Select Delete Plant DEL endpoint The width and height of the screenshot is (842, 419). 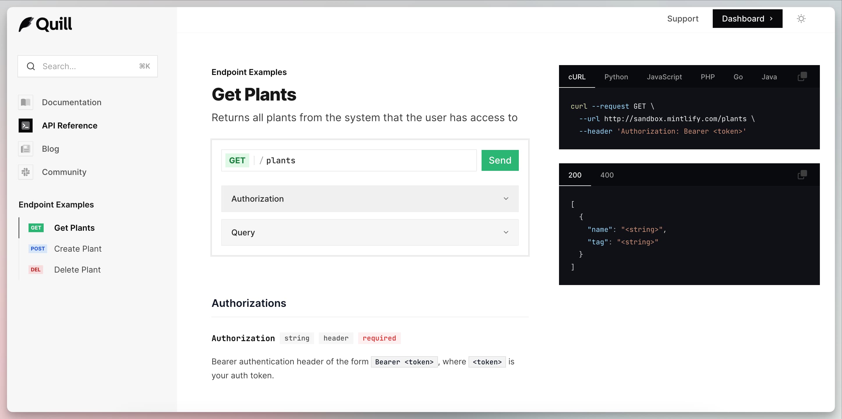click(77, 270)
